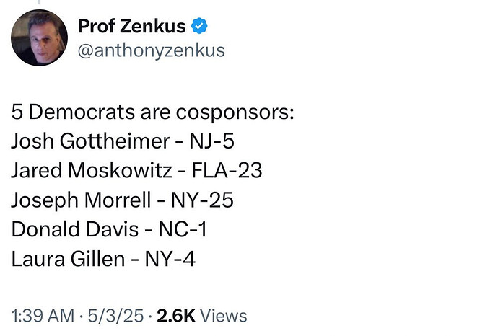This screenshot has height=336, width=498.
Task: Click the thread connector line above the avatar
Action: (x=40, y=2)
